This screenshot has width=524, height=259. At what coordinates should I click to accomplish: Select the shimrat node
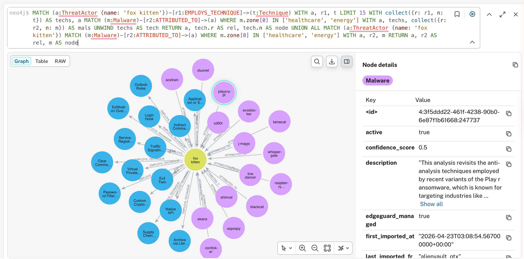click(x=226, y=197)
